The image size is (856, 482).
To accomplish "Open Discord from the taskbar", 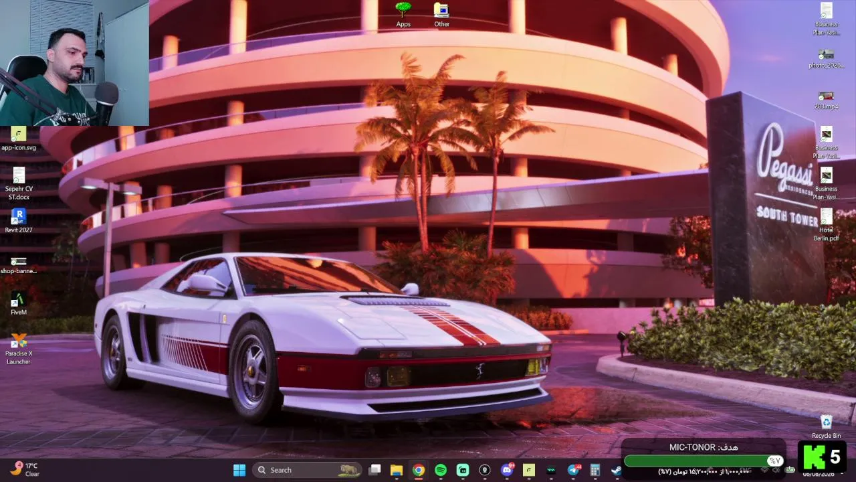I will [x=507, y=470].
